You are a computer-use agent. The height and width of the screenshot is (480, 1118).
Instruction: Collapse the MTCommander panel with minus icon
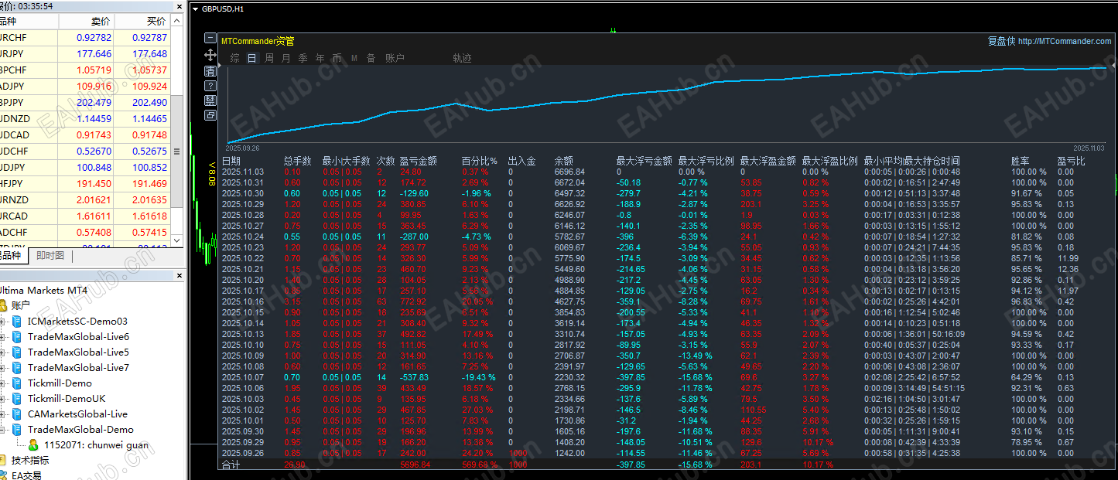tap(210, 38)
